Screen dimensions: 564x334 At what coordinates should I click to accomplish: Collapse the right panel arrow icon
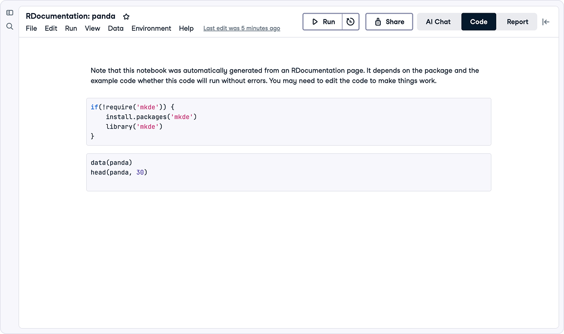[546, 22]
